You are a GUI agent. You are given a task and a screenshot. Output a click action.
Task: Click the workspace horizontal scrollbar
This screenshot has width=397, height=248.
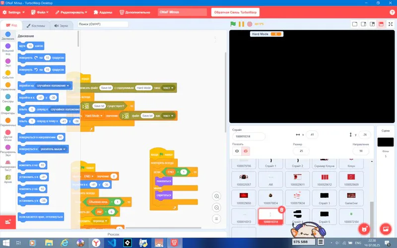tap(163, 228)
